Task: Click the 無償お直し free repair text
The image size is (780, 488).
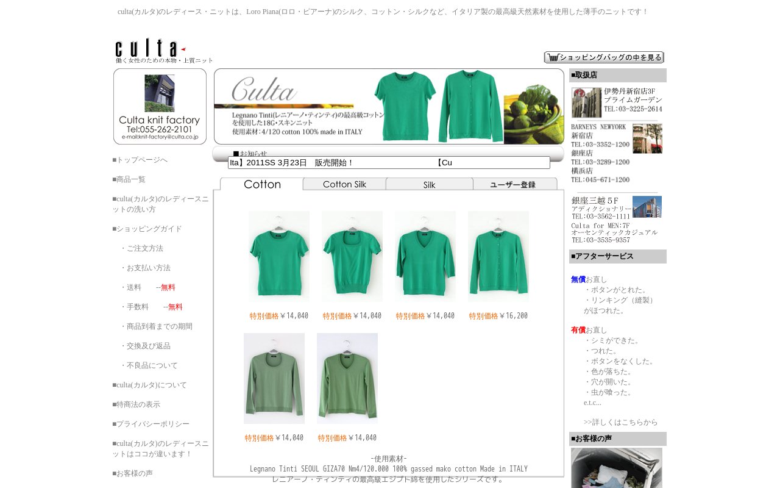Action: (589, 279)
